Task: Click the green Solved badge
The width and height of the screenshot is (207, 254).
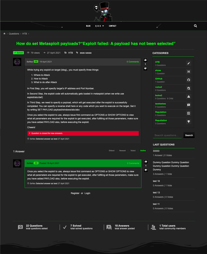Action: [x=18, y=53]
